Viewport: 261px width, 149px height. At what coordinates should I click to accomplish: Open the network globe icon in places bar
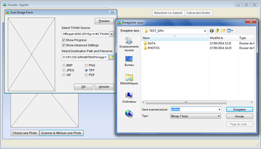[129, 114]
